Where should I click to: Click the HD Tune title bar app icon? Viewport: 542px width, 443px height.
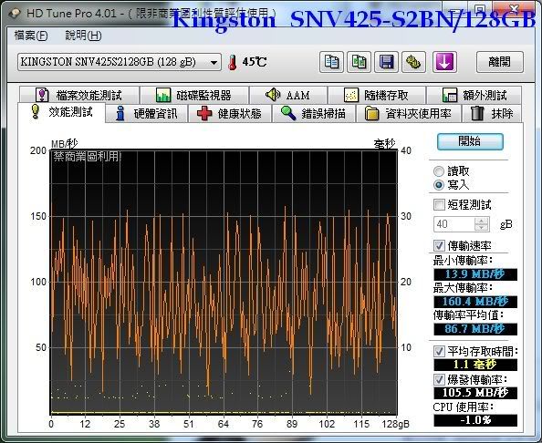coord(15,13)
